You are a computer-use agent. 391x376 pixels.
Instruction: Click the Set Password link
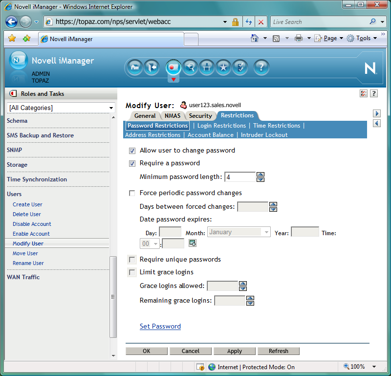(160, 326)
